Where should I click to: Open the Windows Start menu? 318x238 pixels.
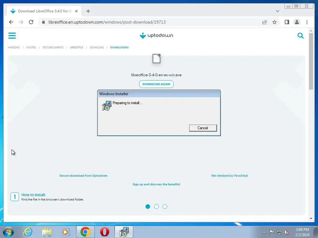pos(8,232)
